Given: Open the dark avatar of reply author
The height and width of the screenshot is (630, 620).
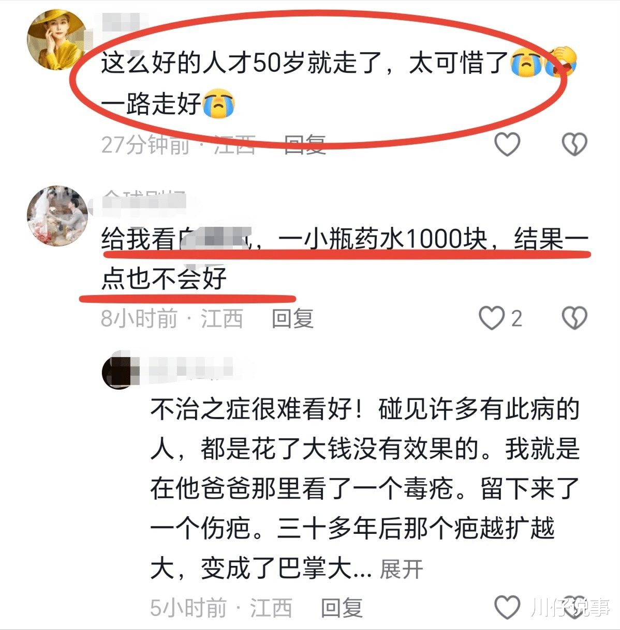Looking at the screenshot, I should click(x=120, y=370).
